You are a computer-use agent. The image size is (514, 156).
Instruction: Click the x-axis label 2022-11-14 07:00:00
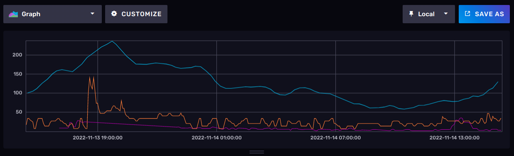click(x=335, y=137)
